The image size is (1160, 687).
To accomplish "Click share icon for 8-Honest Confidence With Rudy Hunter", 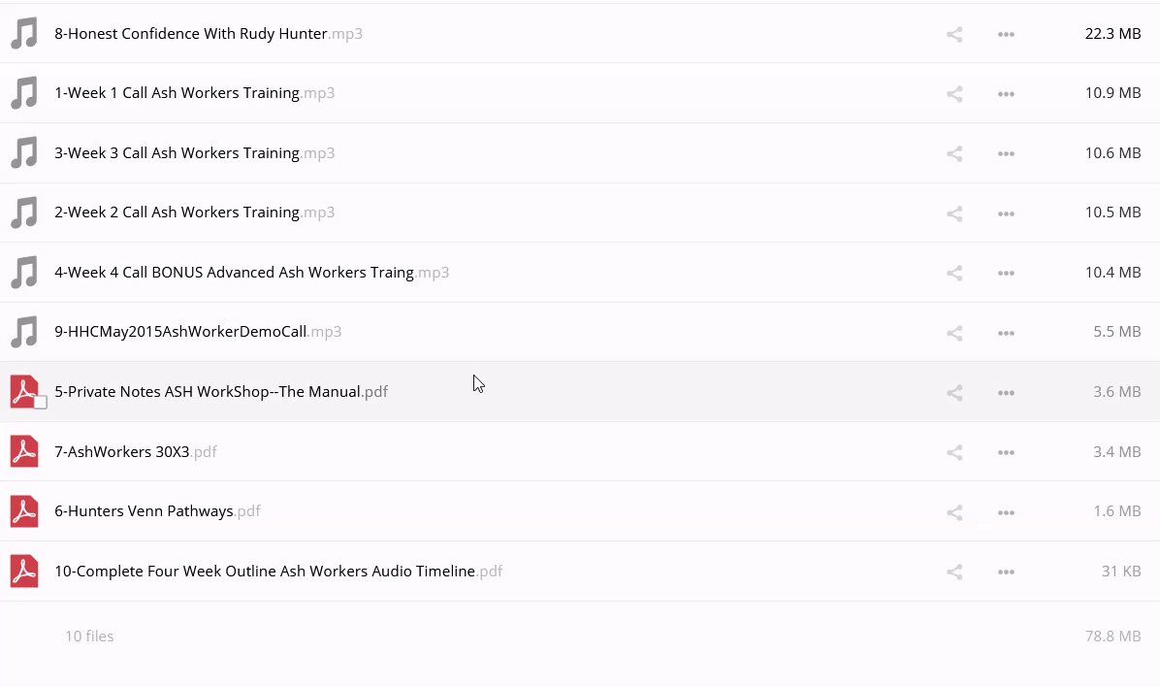I will 954,35.
